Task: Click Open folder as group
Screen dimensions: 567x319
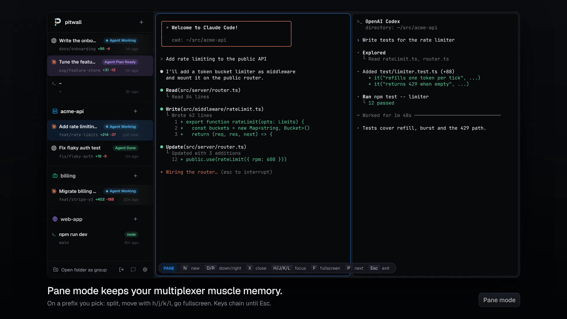Action: pyautogui.click(x=84, y=270)
